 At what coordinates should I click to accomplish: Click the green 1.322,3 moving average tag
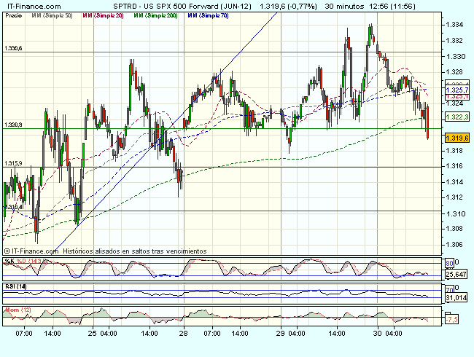[457, 117]
